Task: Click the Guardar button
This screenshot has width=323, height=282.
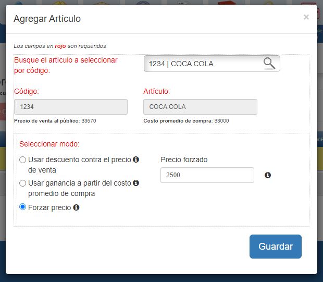Action: 276,247
